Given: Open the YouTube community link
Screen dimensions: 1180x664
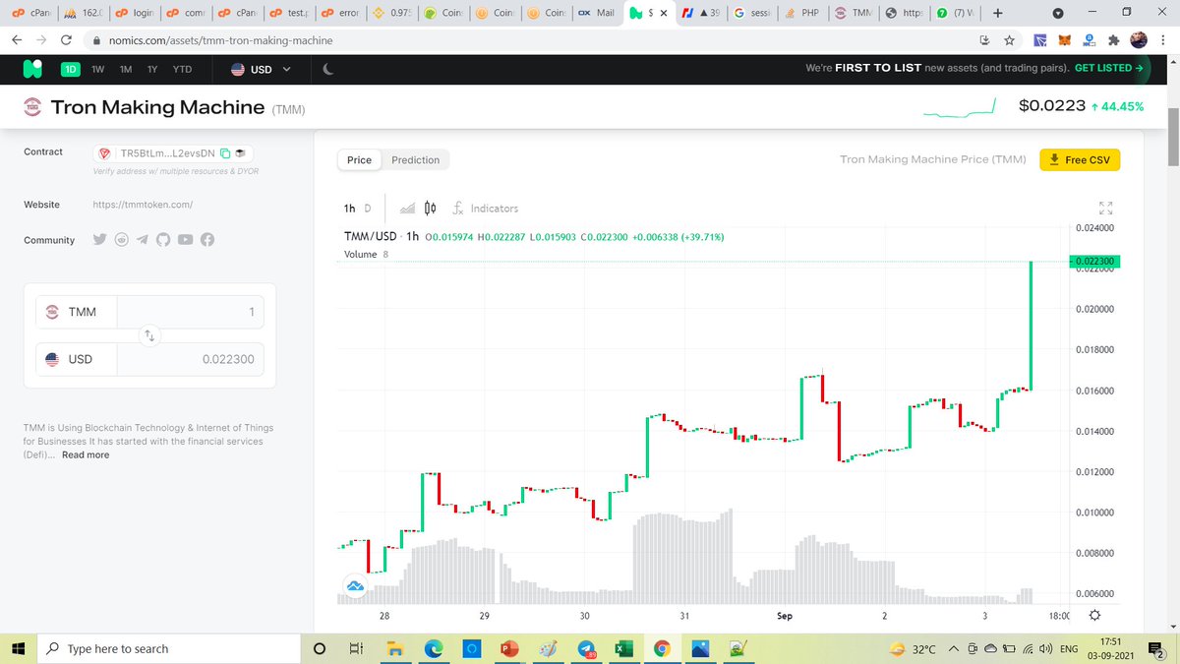Looking at the screenshot, I should [185, 240].
